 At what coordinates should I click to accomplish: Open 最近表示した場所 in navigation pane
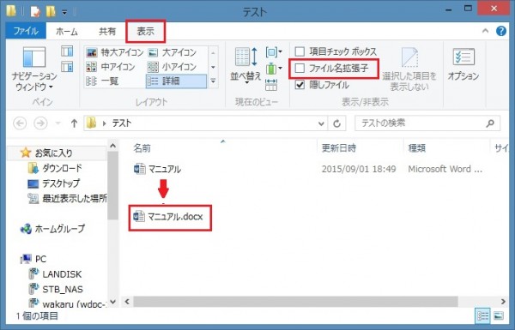coord(68,199)
